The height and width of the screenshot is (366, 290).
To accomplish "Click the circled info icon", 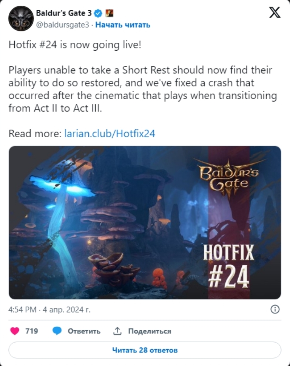I will 275,309.
